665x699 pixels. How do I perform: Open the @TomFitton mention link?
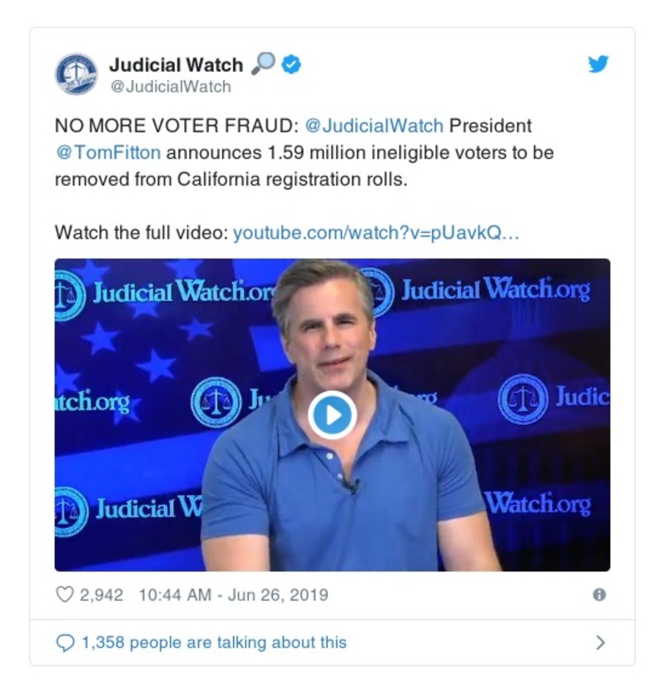tap(108, 152)
